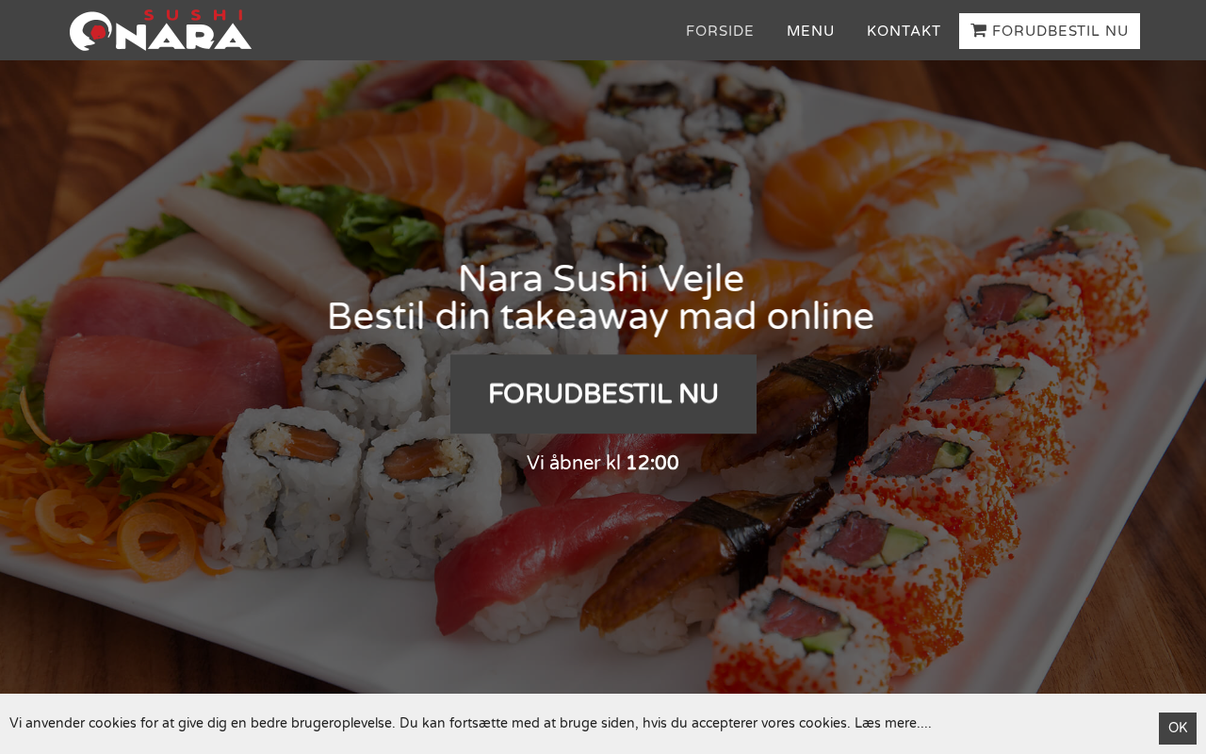Go to the Kontakt page
This screenshot has width=1206, height=754.
904,31
